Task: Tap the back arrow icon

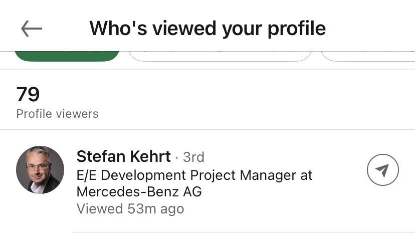Action: coord(32,29)
